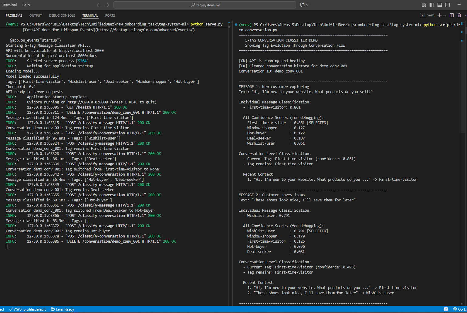Switch to the PORTS tab
This screenshot has height=313, width=467.
point(110,15)
